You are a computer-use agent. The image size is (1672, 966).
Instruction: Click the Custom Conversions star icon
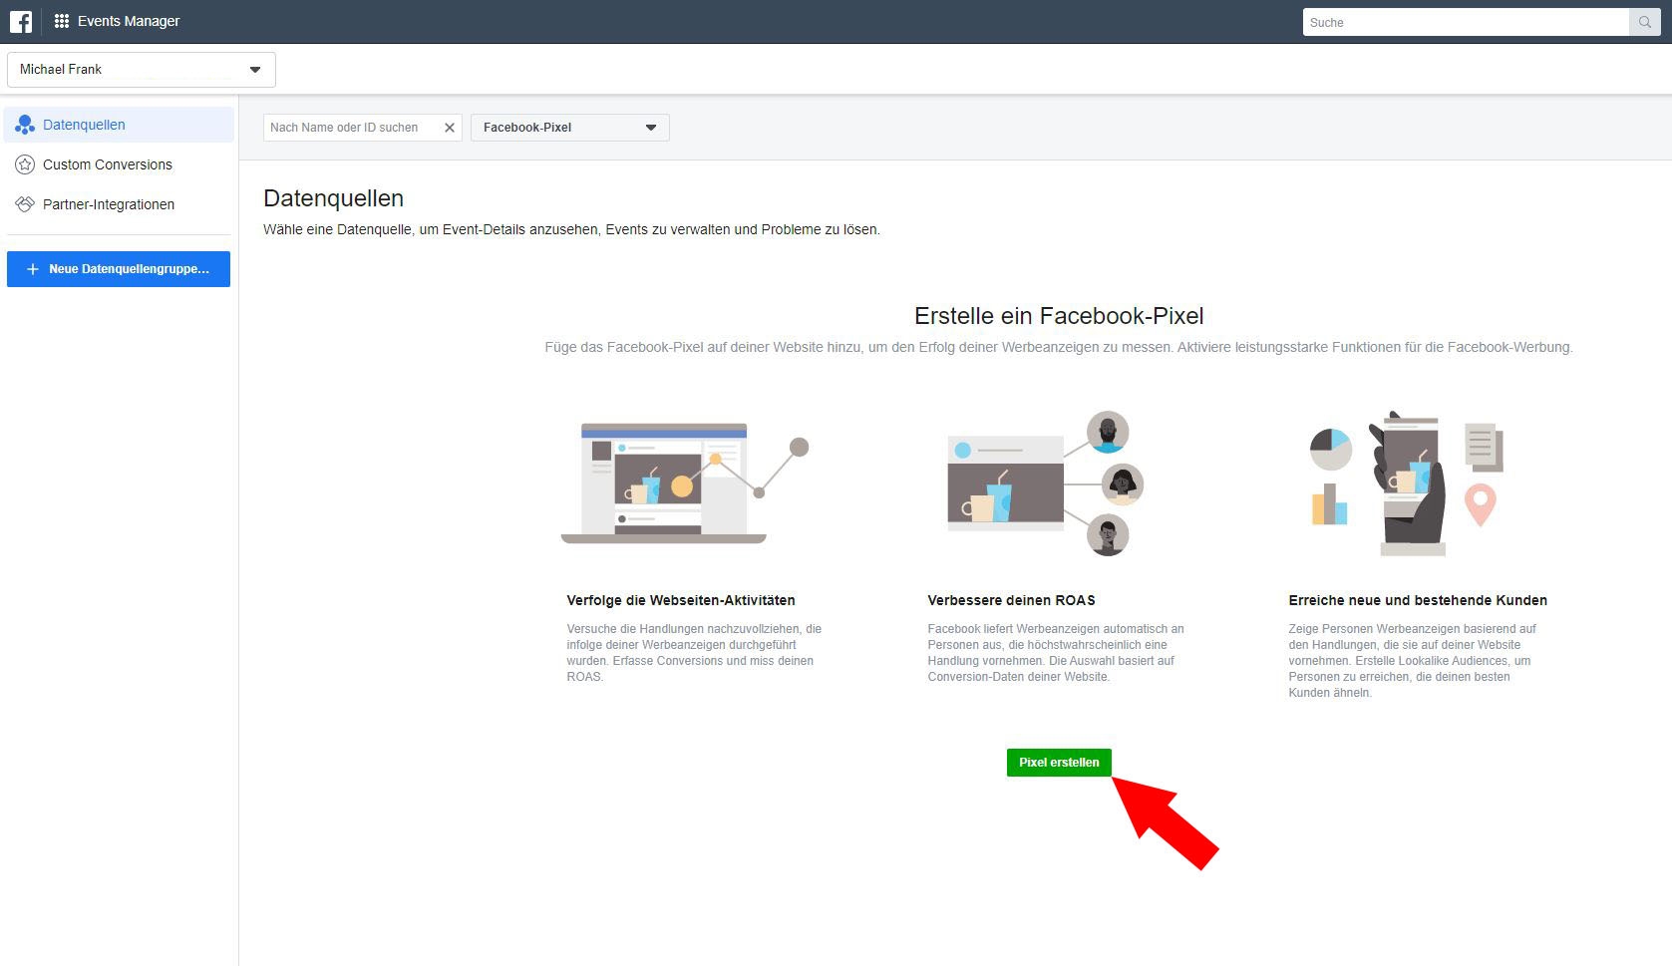(25, 164)
